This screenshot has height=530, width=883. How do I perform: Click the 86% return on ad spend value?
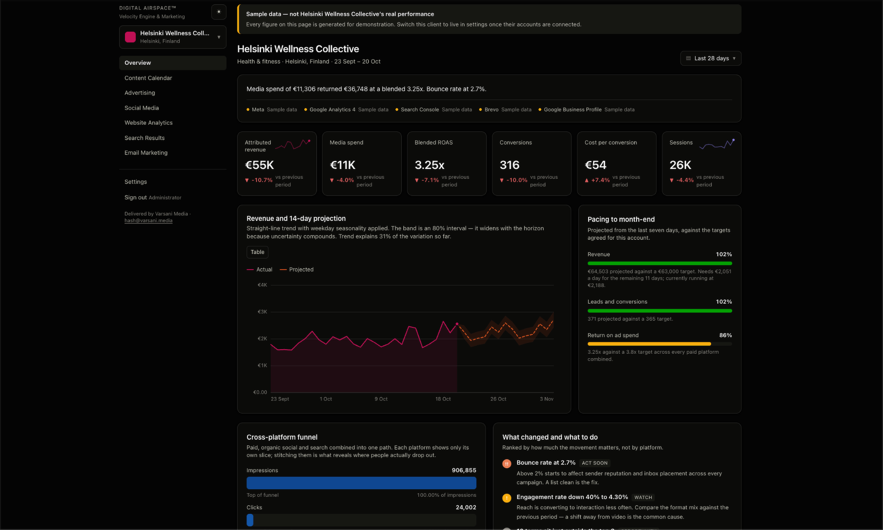point(726,335)
